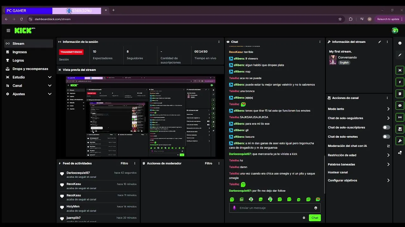Click the chat panel scrollbar

tap(324, 175)
